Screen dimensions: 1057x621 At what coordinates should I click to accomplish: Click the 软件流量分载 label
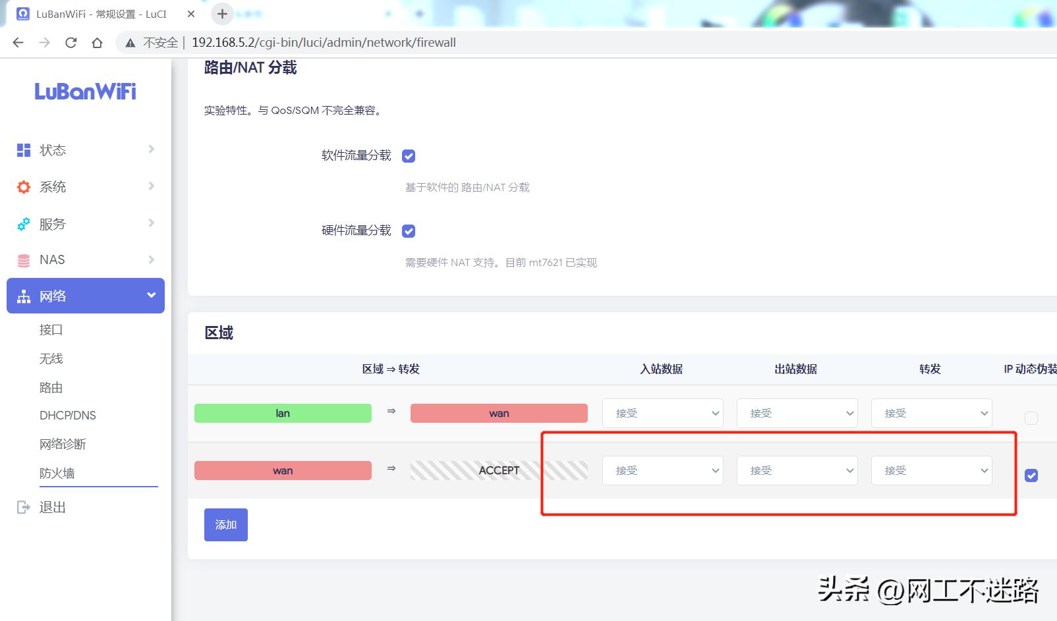[357, 155]
